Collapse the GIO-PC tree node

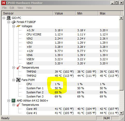click(4, 18)
